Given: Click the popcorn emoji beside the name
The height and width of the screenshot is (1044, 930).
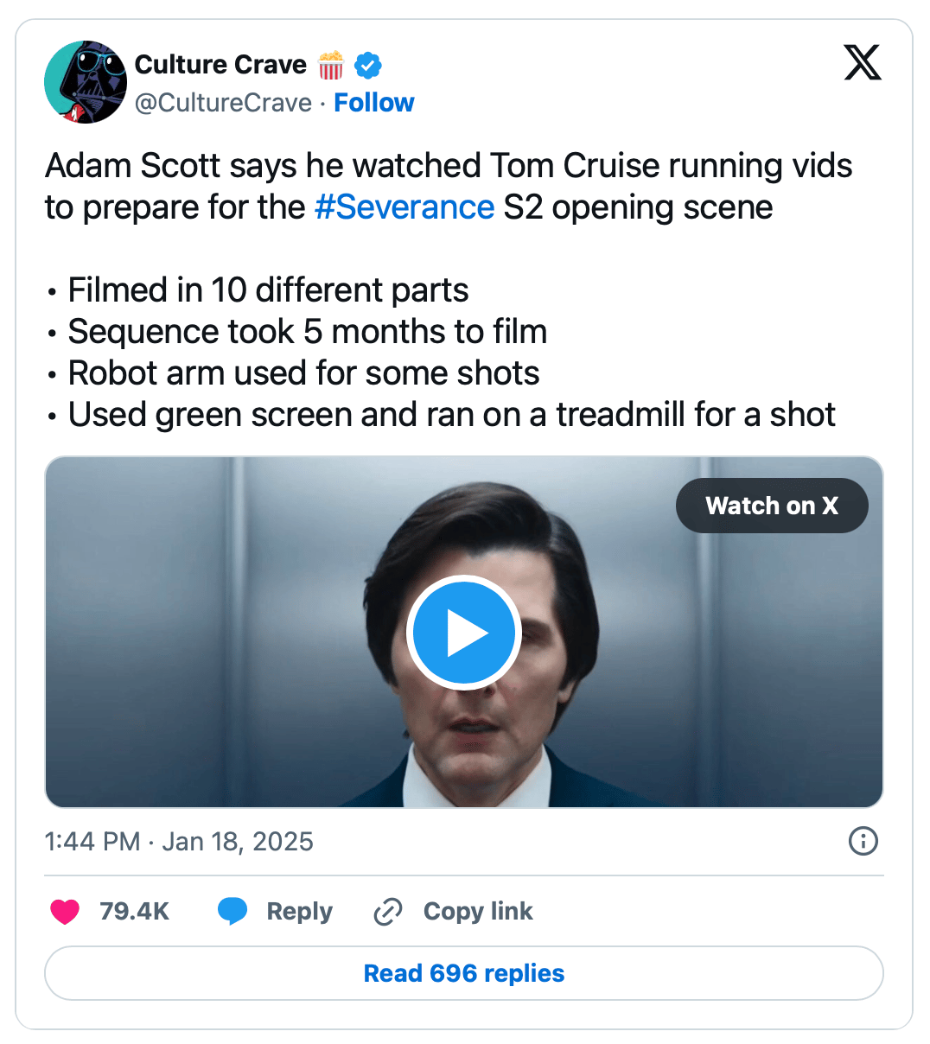Looking at the screenshot, I should point(331,65).
